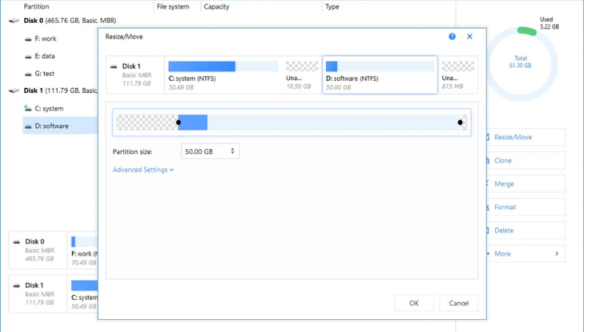
Task: Click the F: work partition drive icon
Action: 29,39
